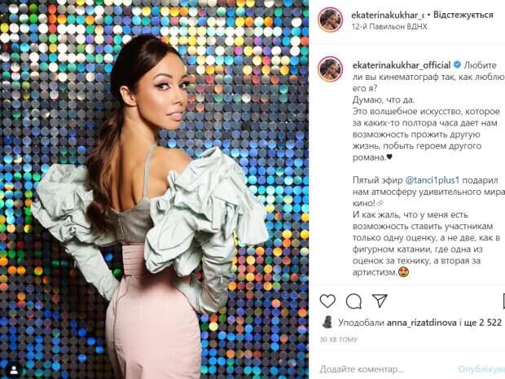
Task: Open comments via speech bubble icon
Action: [x=353, y=302]
